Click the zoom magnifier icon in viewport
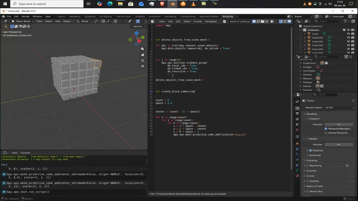358x201 pixels. coord(143,49)
